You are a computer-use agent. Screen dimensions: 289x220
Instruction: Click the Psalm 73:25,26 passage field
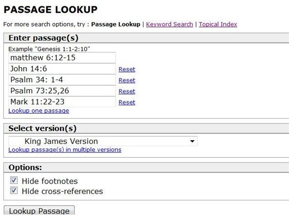click(x=62, y=91)
